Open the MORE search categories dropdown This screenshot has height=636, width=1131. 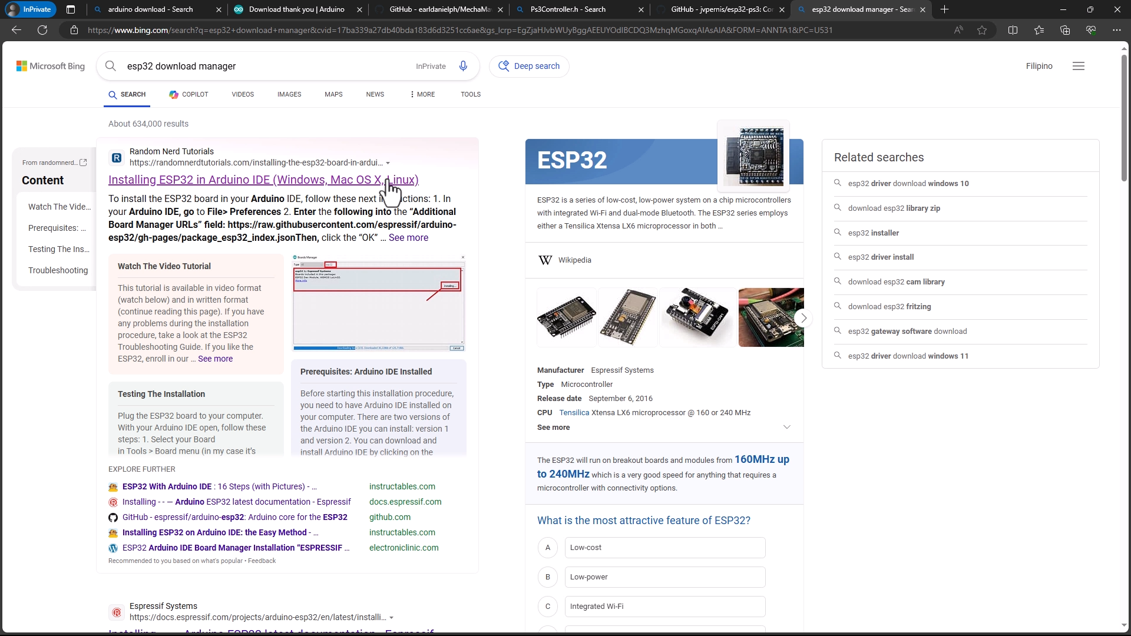coord(422,94)
